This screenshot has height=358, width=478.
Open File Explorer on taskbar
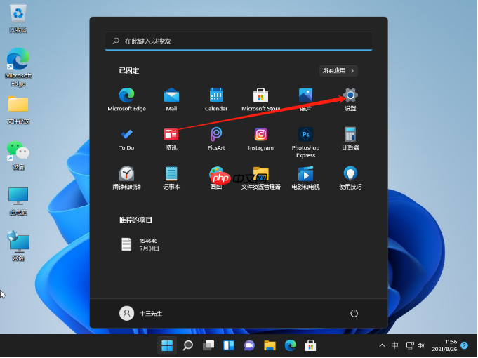[x=270, y=346]
